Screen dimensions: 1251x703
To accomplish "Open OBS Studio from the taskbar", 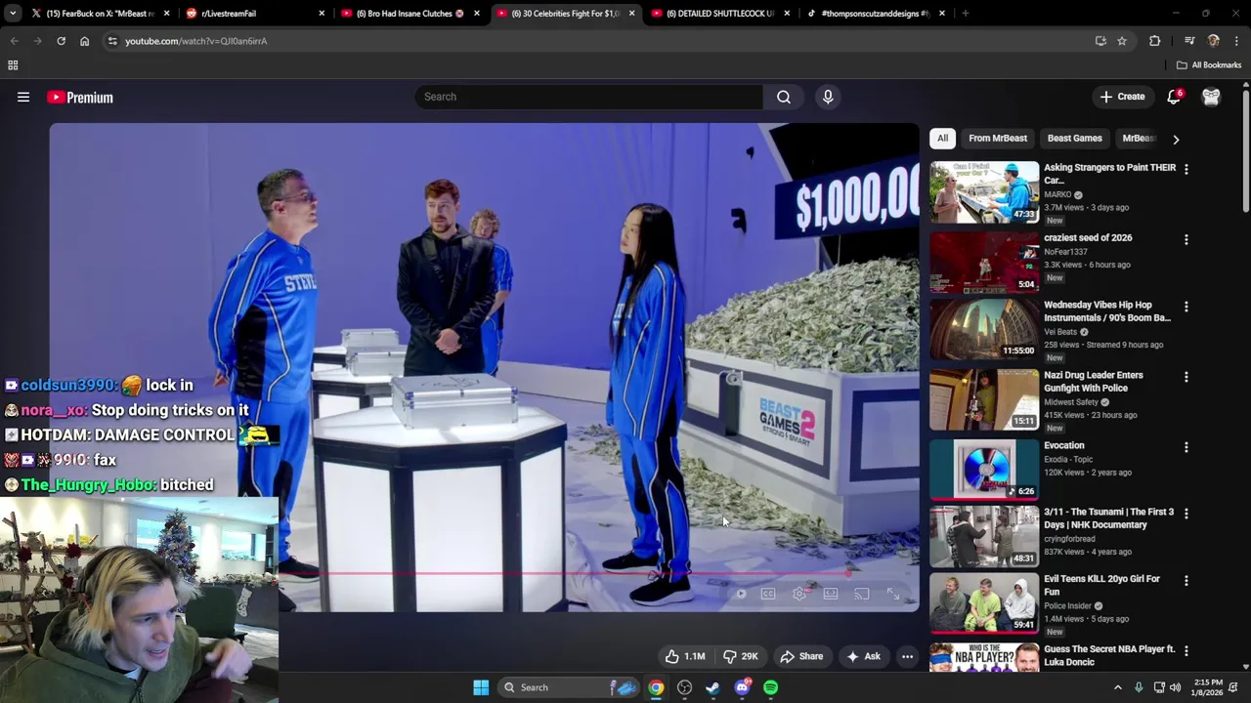I will 684,687.
